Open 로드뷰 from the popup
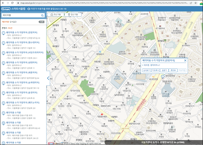 173,70
